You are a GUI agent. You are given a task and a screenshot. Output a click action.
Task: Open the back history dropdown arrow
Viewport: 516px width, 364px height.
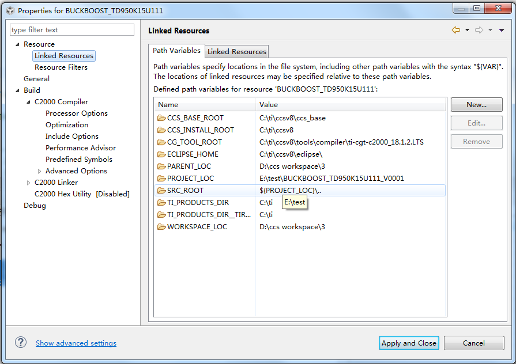click(467, 31)
